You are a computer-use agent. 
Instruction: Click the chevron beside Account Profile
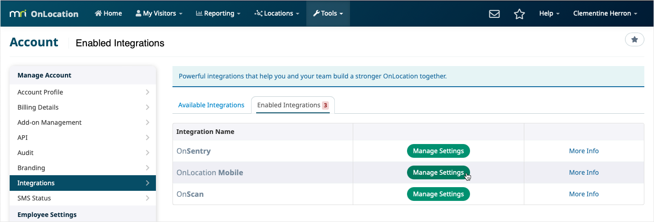(147, 92)
